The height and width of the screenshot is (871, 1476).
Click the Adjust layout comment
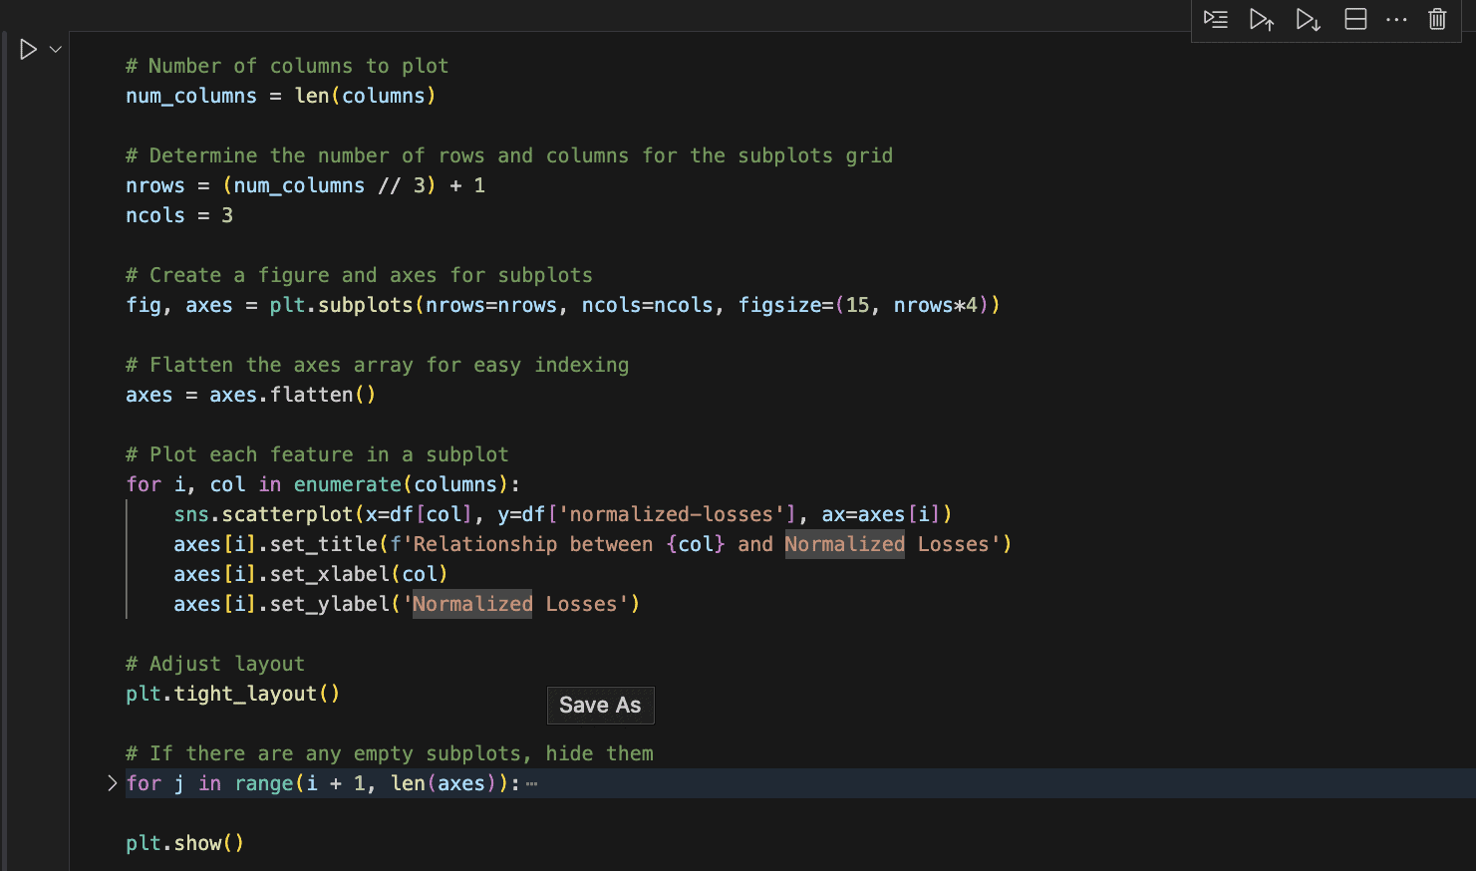(213, 663)
